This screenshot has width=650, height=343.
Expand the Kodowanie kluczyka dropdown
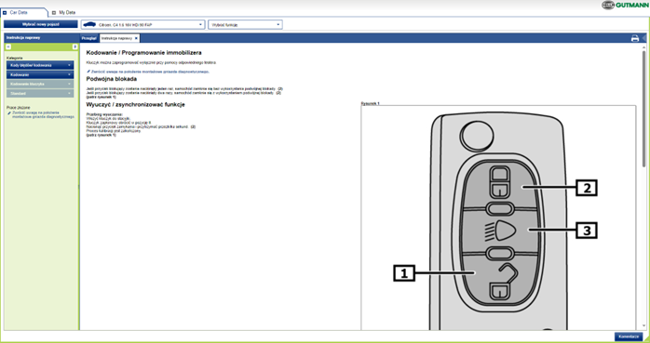point(40,85)
